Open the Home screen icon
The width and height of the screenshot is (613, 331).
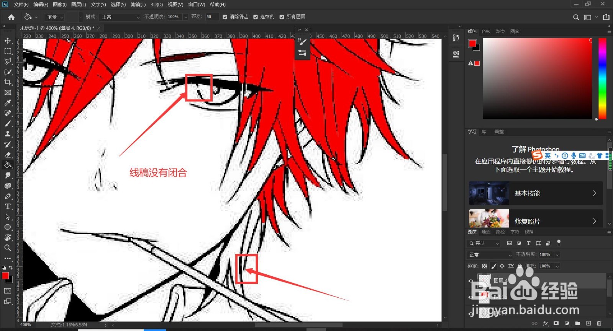(11, 17)
